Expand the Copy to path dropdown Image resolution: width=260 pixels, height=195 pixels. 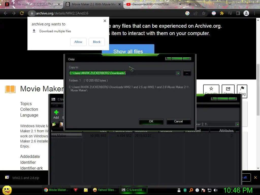(178, 73)
